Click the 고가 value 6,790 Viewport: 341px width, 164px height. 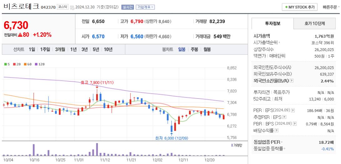pos(137,21)
